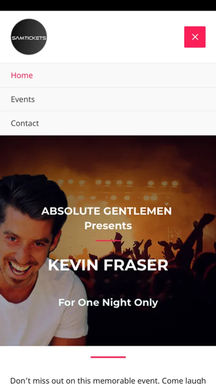Click the ABSOLUTE GENTLEMEN heading text
The image size is (216, 384).
coord(107,211)
